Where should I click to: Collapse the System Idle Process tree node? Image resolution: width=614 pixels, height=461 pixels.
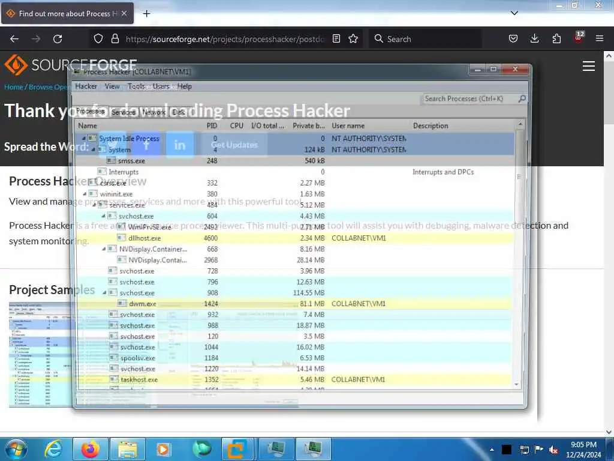click(x=83, y=139)
